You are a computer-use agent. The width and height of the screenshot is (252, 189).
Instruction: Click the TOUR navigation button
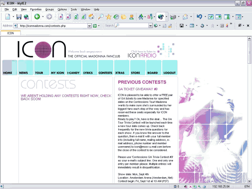(x=42, y=68)
